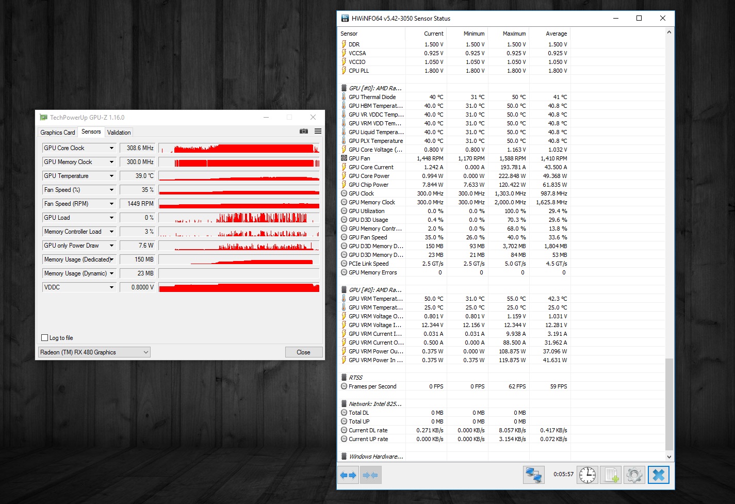Click the lightning icon beside DDR
735x504 pixels.
[344, 44]
